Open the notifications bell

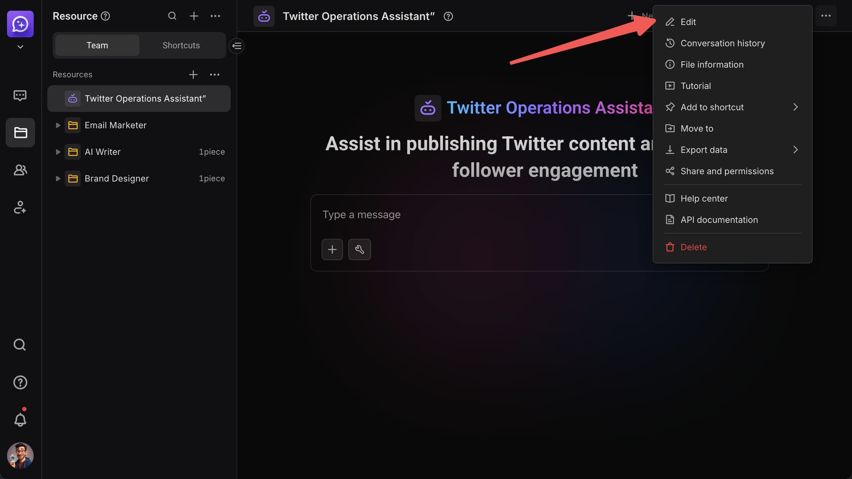point(20,420)
